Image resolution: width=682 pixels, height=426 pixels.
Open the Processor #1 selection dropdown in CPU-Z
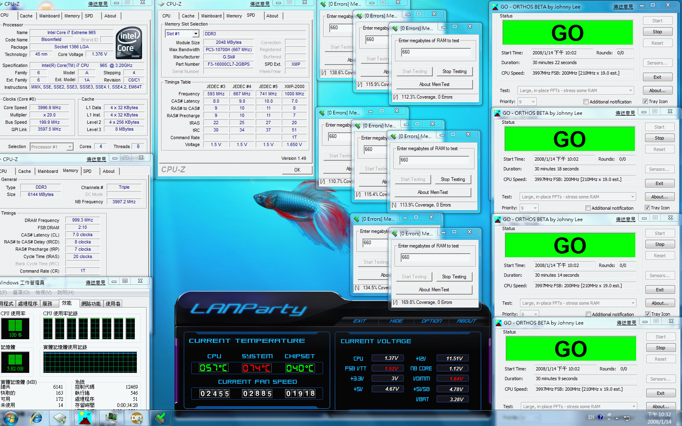click(x=70, y=147)
